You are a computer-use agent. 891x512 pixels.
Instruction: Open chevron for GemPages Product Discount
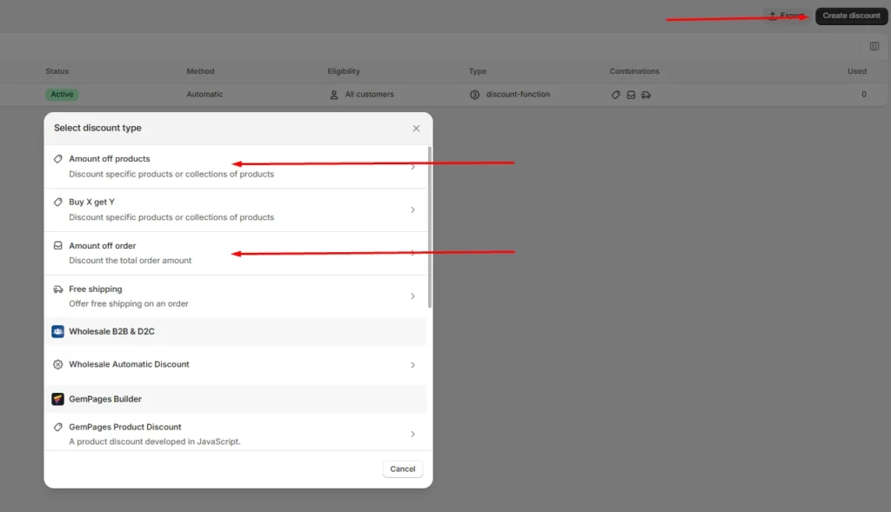(412, 435)
